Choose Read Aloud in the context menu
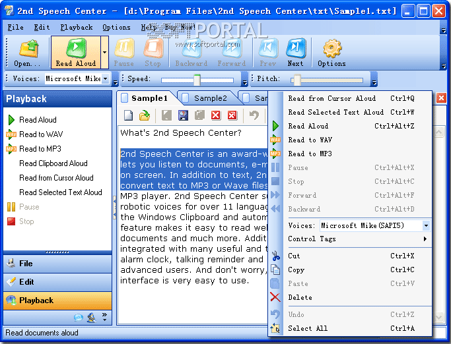Image resolution: width=451 pixels, height=344 pixels. [x=350, y=126]
